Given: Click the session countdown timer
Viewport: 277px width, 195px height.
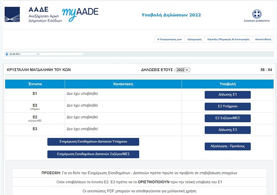Looking at the screenshot, I should pyautogui.click(x=266, y=69).
